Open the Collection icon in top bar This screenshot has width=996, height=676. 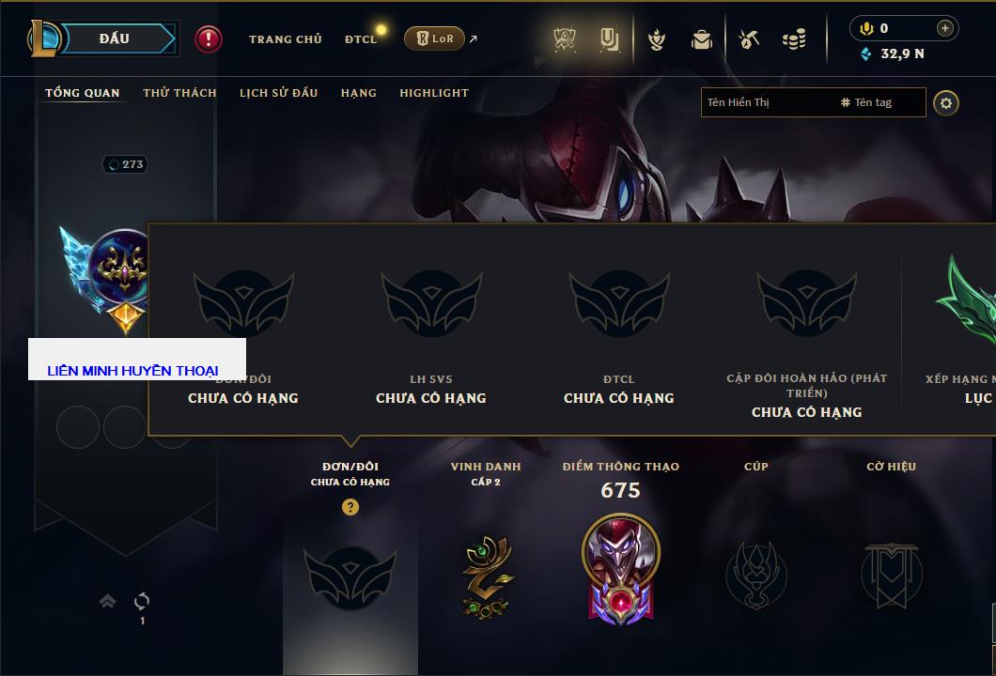(x=657, y=39)
